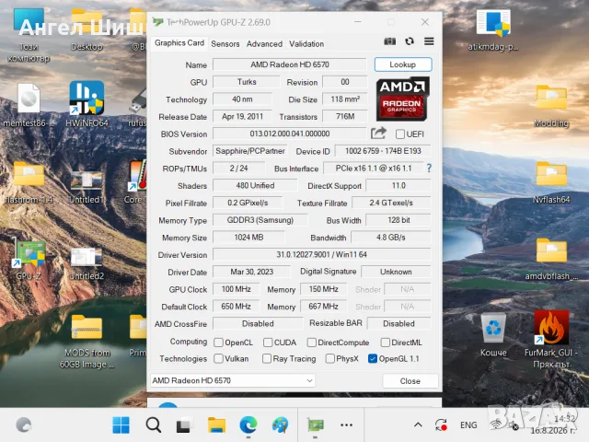Viewport: 589px width, 442px height.
Task: Switch to the Sensors tab
Action: coord(225,44)
